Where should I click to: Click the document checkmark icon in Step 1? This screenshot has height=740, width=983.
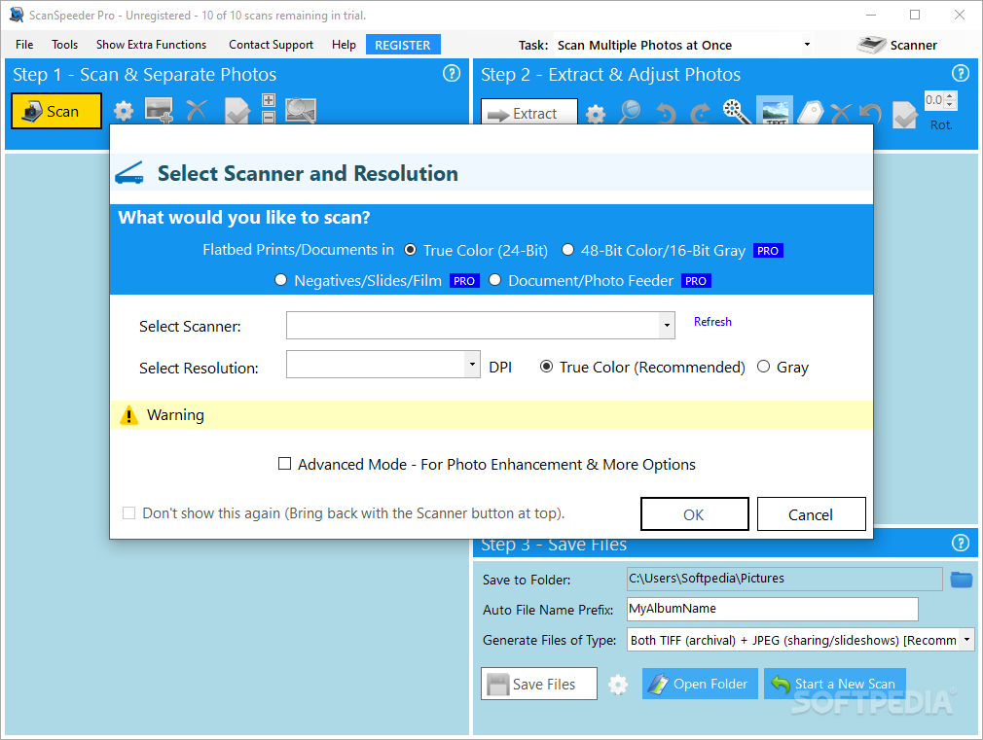coord(237,110)
